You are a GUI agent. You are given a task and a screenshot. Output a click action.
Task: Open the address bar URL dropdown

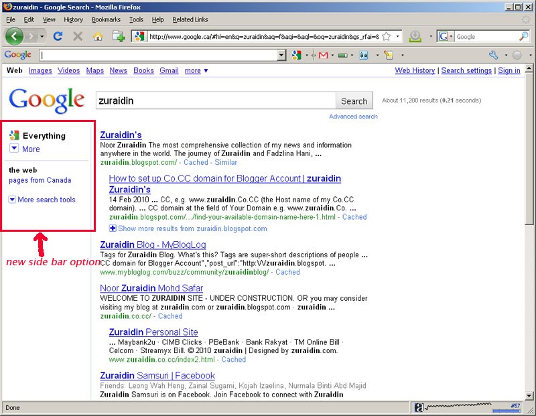coord(397,36)
